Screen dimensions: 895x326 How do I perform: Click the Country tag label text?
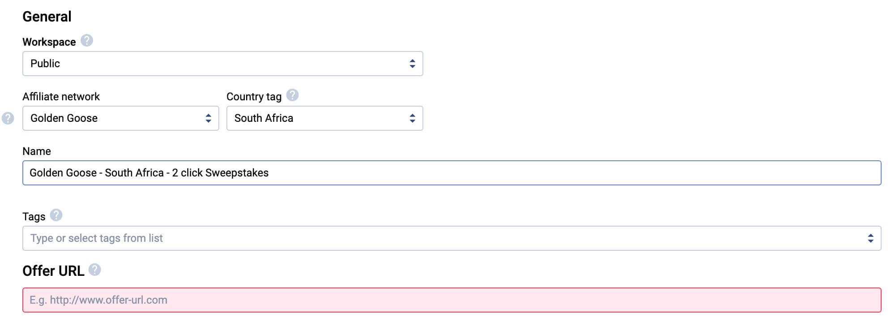(x=254, y=97)
